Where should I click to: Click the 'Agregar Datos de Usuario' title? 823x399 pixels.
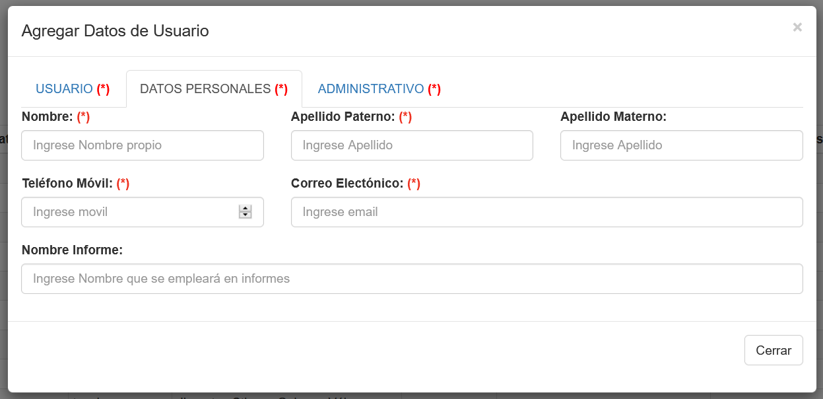115,30
